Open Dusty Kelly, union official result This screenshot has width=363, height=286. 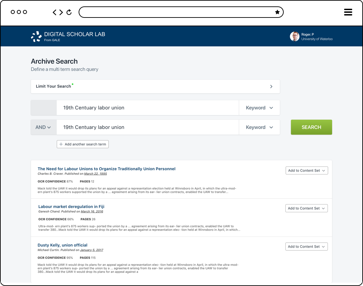[x=62, y=245]
